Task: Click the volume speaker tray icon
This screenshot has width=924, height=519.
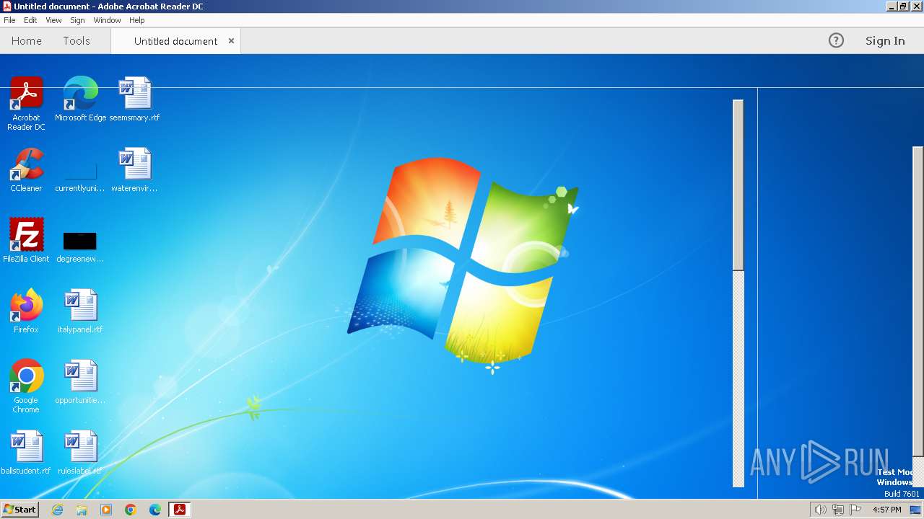Action: [x=820, y=510]
